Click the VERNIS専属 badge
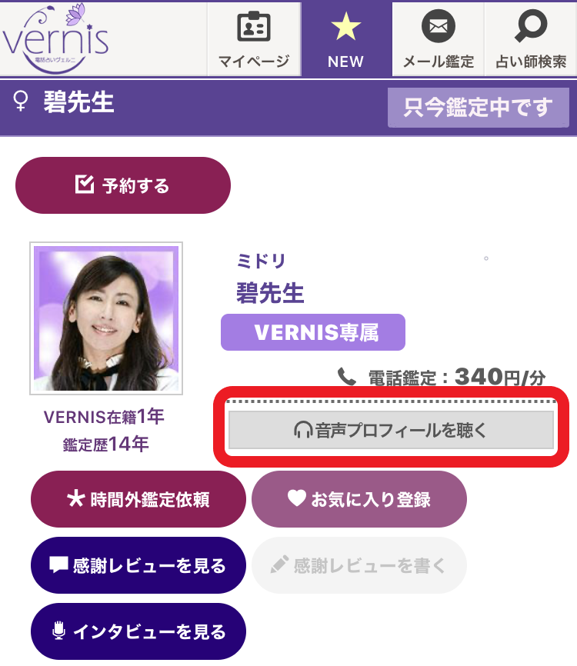This screenshot has width=577, height=666. point(313,332)
